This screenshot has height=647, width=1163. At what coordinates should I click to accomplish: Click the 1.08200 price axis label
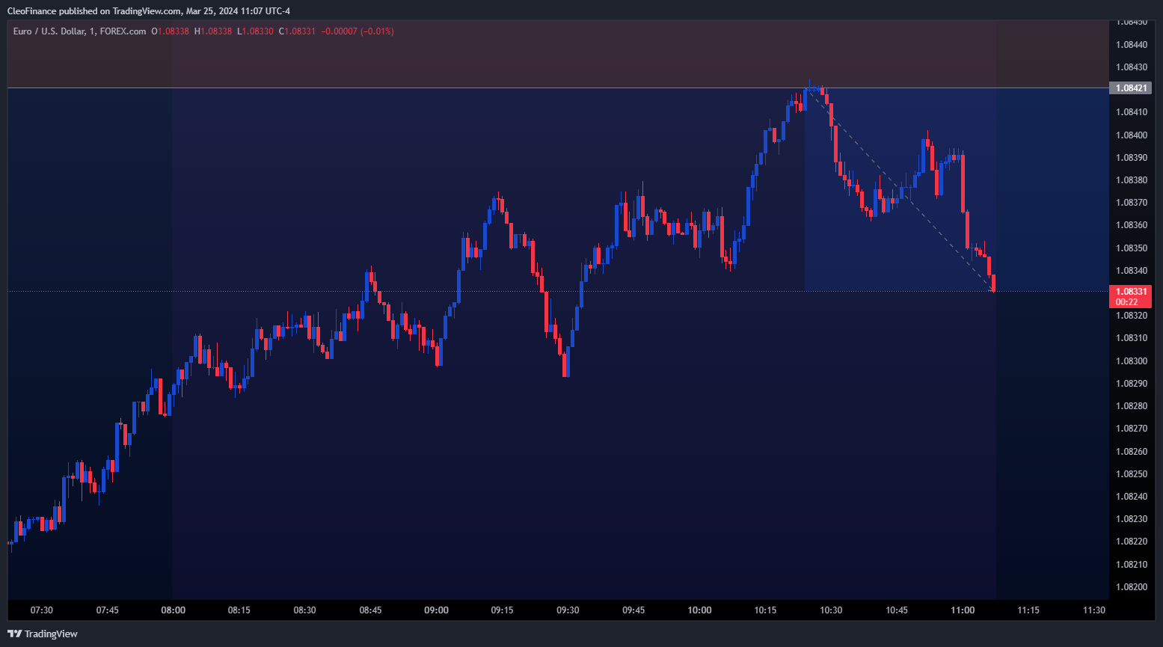click(x=1131, y=587)
